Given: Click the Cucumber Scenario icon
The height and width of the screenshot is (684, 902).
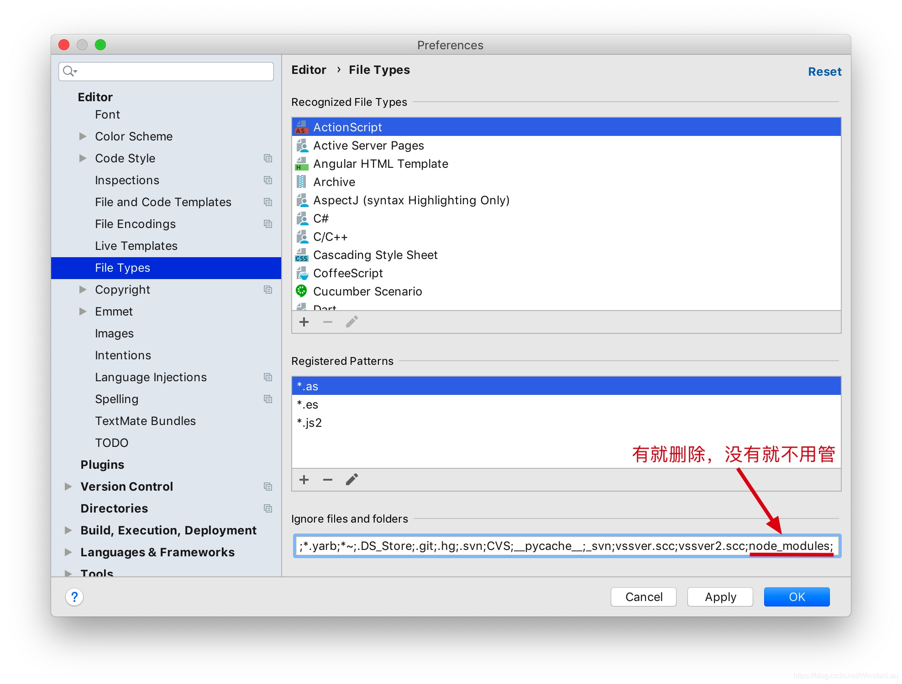Looking at the screenshot, I should (301, 291).
